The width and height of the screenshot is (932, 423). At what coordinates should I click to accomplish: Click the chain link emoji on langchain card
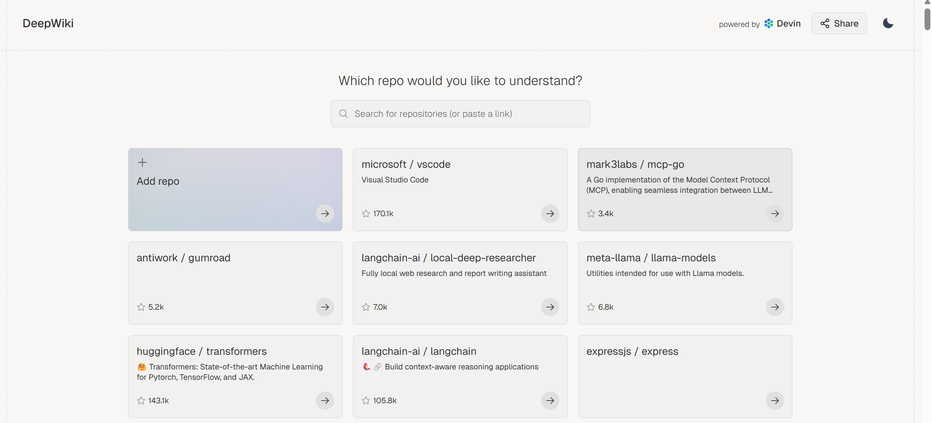click(x=377, y=367)
